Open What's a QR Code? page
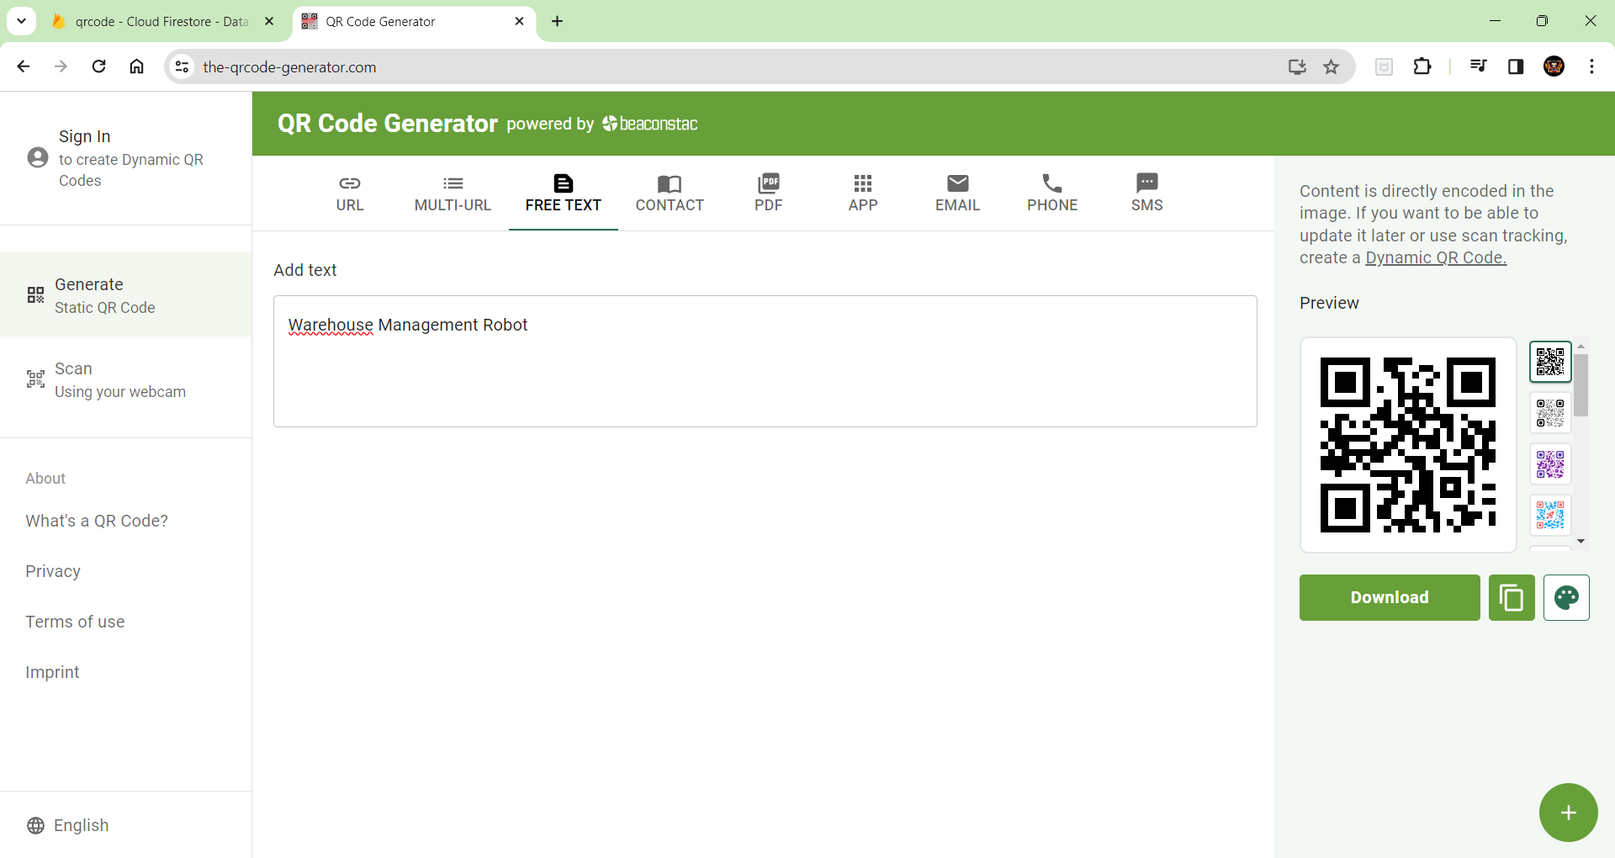 (97, 521)
